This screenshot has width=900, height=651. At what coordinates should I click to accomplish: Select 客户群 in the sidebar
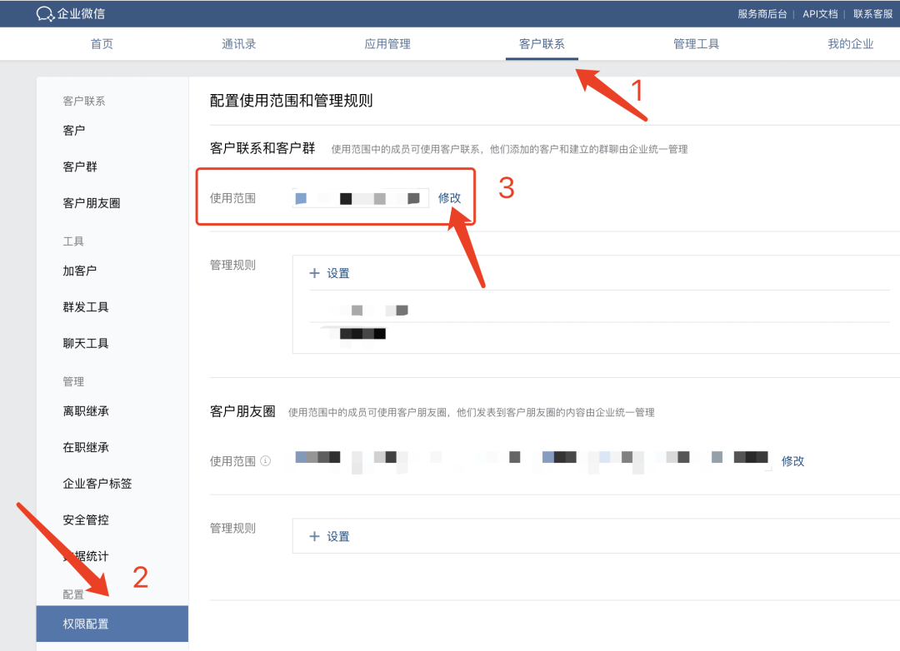(x=80, y=166)
